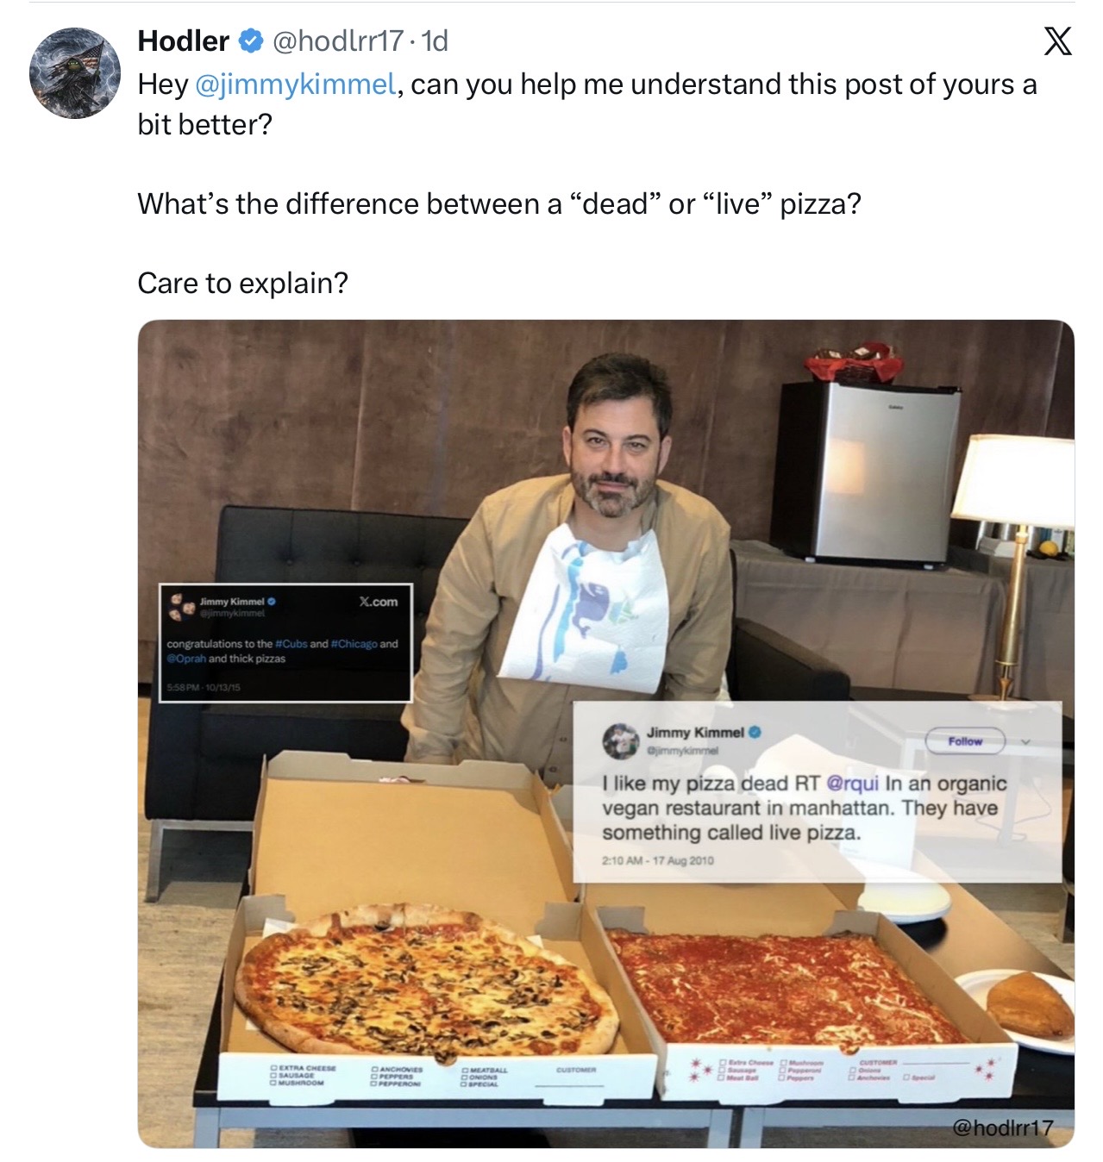Viewport: 1103px width, 1162px height.
Task: Click the X logo in the top-right corner
Action: tap(1057, 41)
